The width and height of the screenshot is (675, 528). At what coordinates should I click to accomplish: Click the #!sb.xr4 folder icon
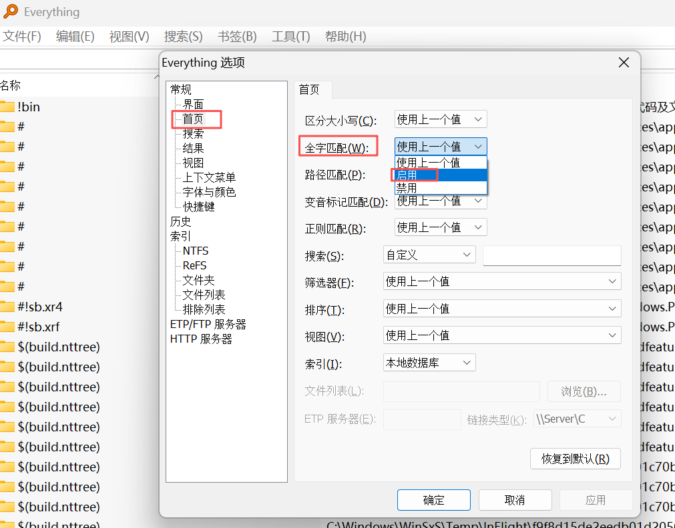tap(7, 307)
